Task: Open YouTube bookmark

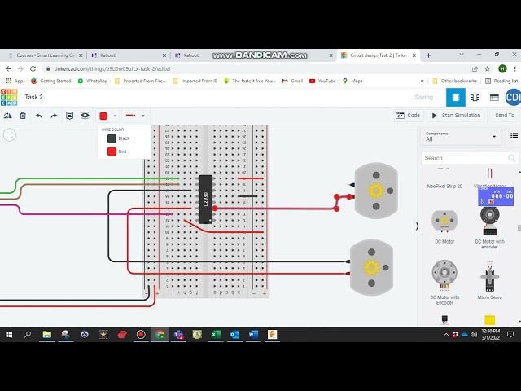Action: click(x=322, y=81)
